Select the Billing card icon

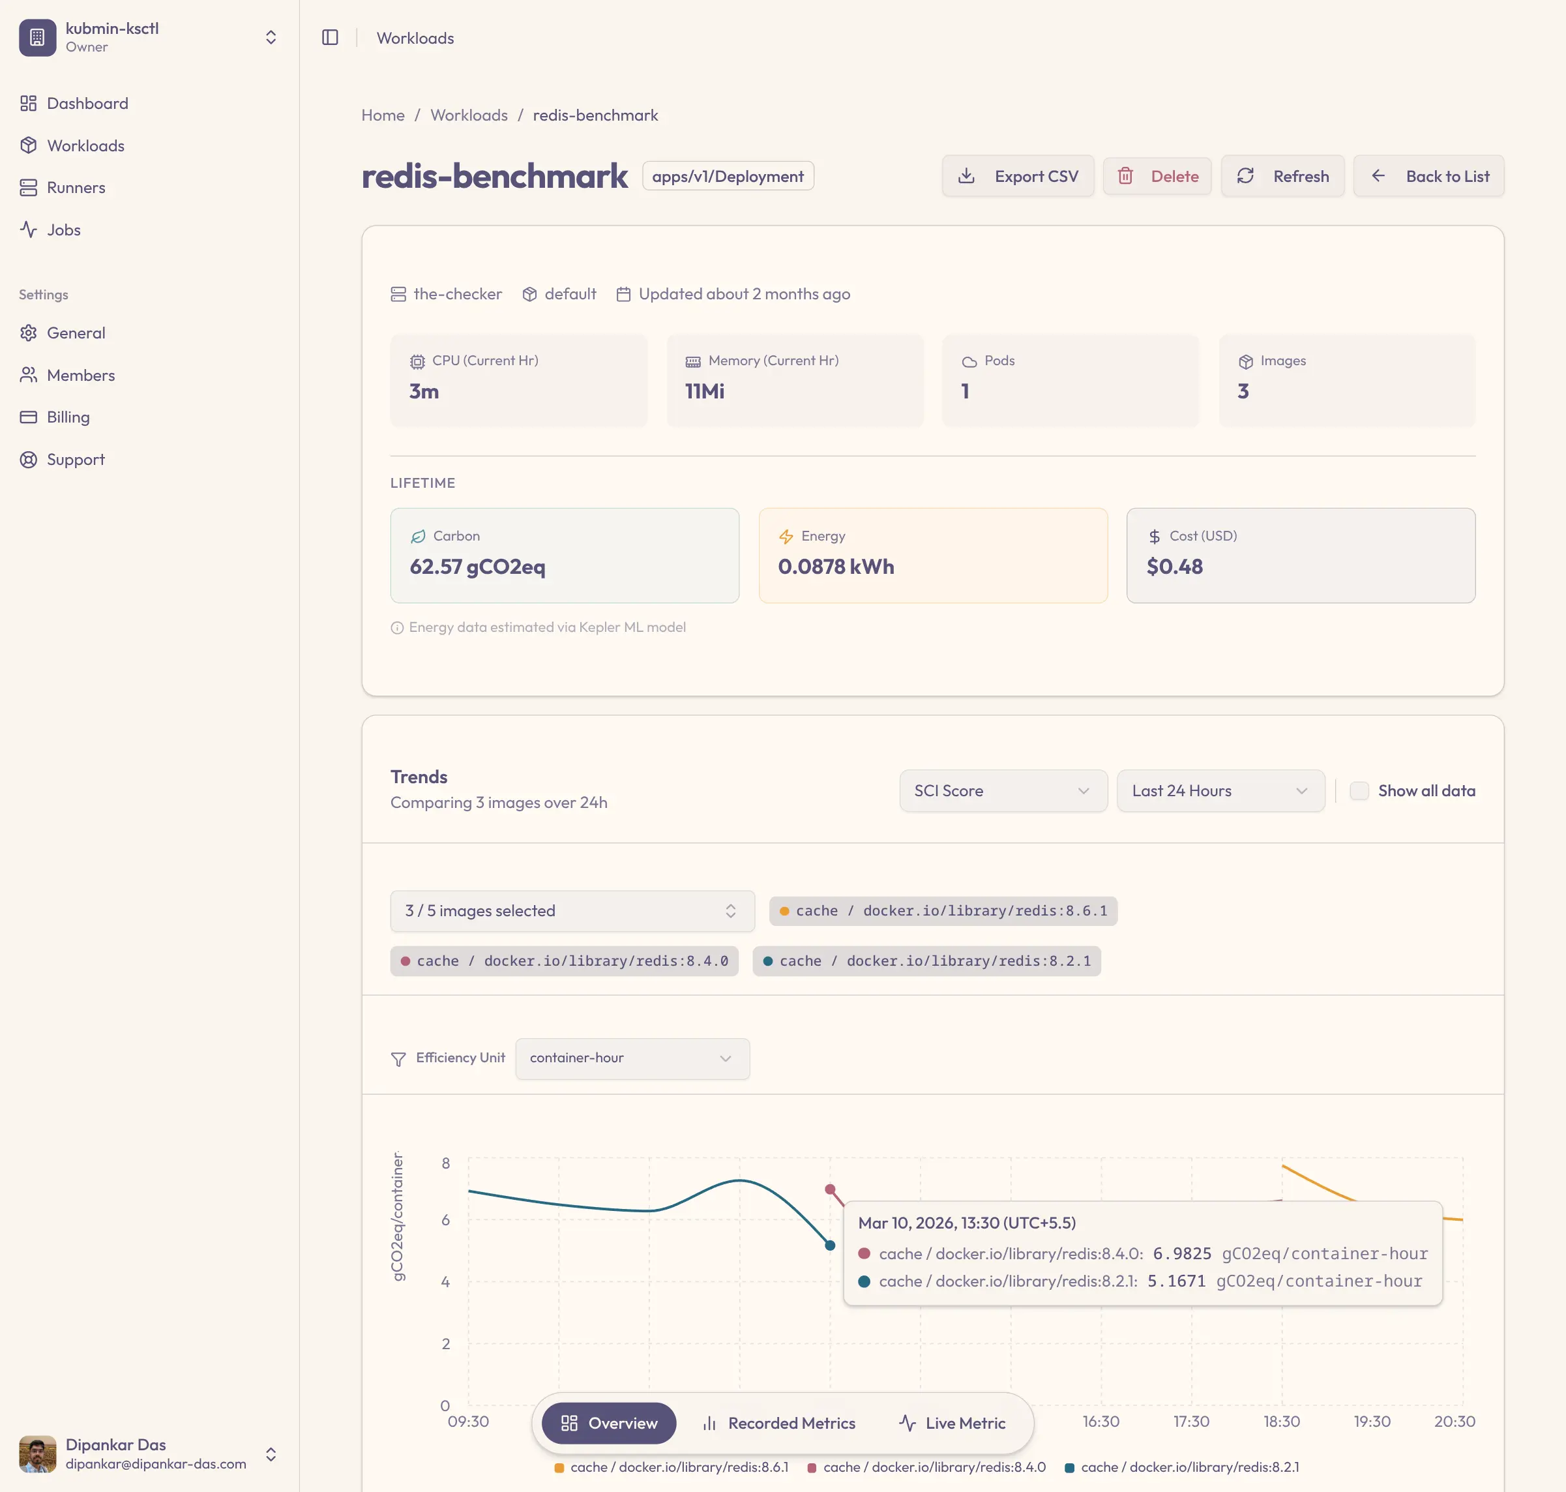(29, 417)
